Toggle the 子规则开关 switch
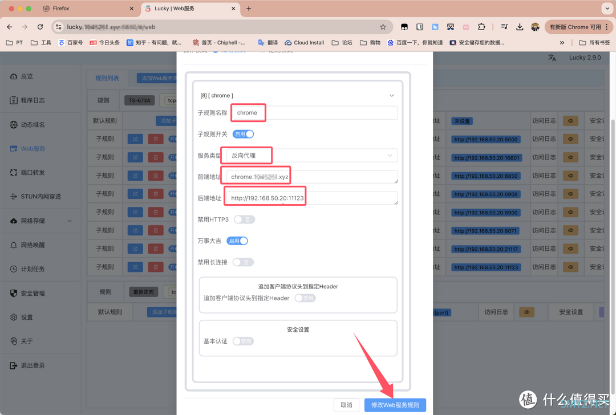This screenshot has width=616, height=415. click(243, 135)
